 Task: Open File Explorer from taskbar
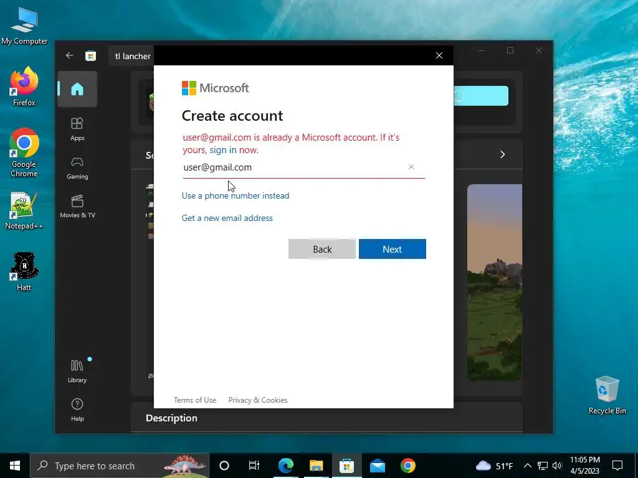click(316, 466)
